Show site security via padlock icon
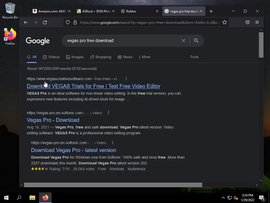 pos(75,22)
